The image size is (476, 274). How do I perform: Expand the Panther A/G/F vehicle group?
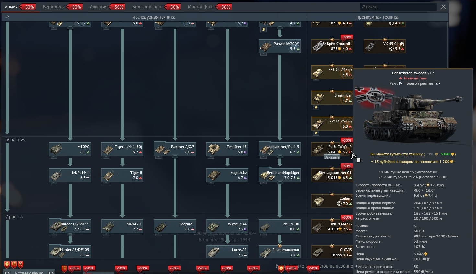175,156
